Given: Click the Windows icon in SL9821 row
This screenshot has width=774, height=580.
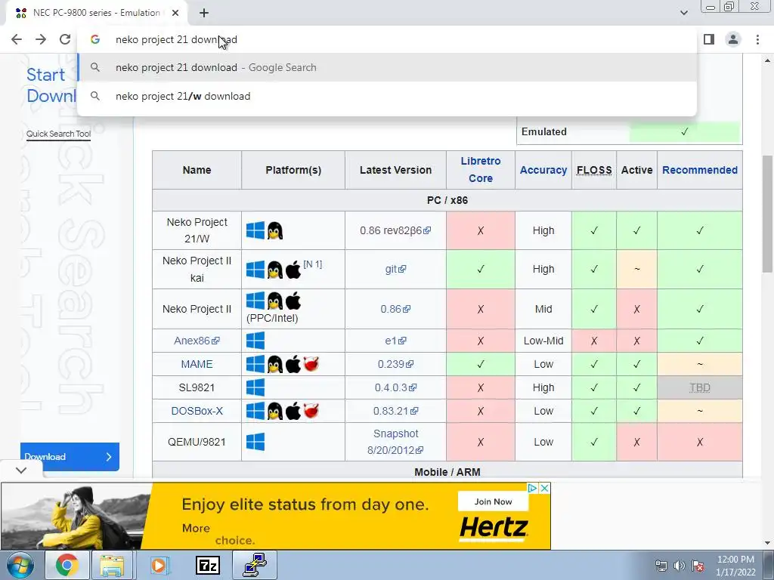Looking at the screenshot, I should click(x=255, y=387).
